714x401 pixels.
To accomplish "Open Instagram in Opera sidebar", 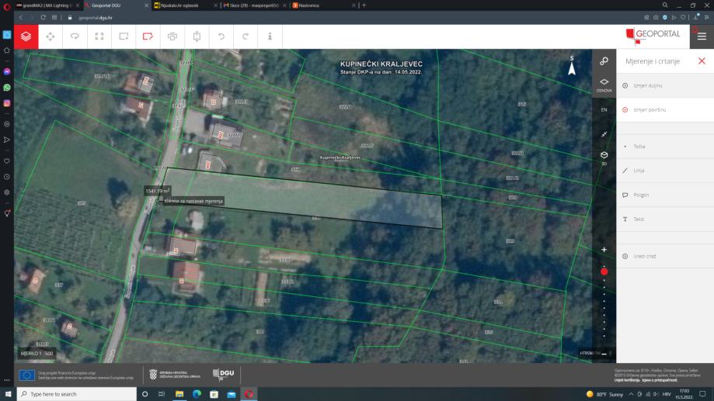I will click(x=7, y=103).
